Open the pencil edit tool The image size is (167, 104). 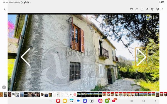point(137,9)
